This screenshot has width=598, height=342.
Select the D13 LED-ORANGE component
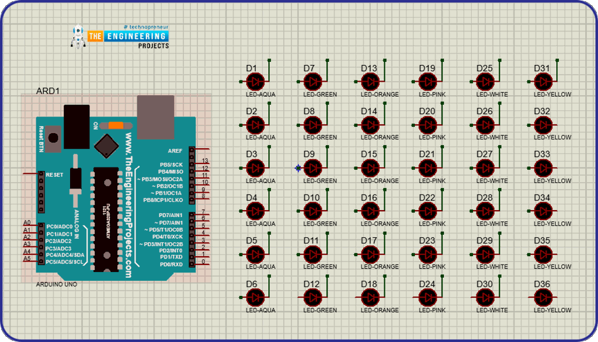tap(370, 81)
